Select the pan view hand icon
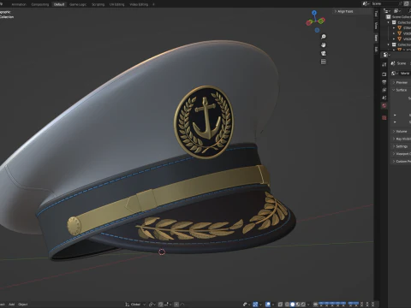Screen dimensions: 411x308 [324, 44]
